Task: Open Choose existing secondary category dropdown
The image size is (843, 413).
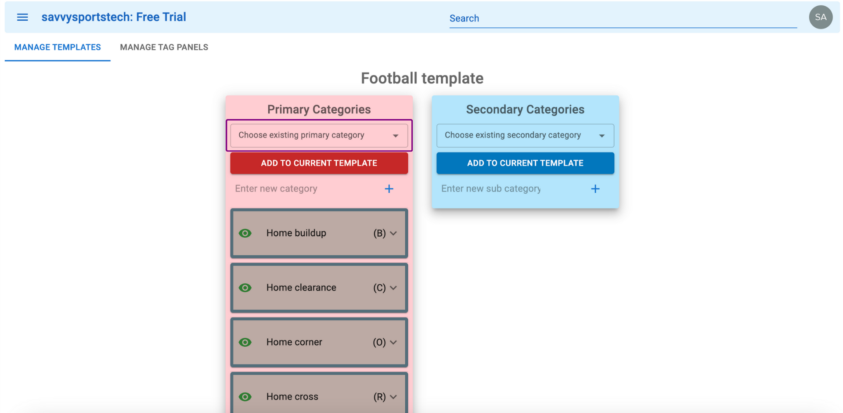Action: pyautogui.click(x=525, y=135)
